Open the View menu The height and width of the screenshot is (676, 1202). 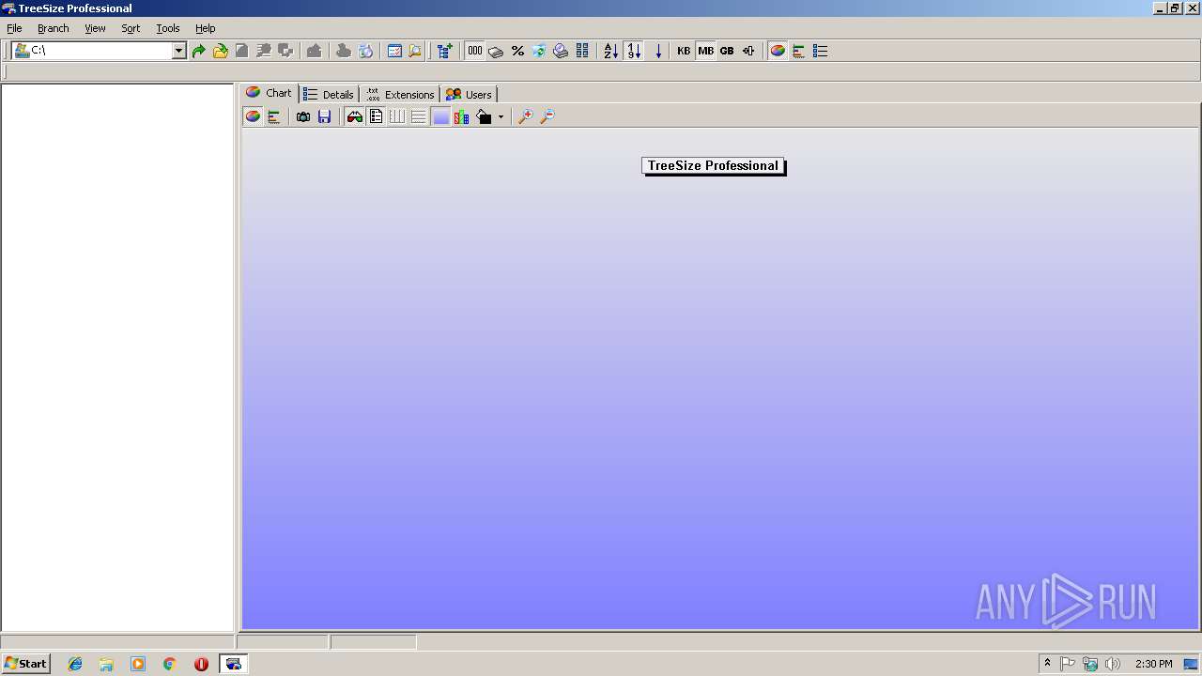(95, 28)
